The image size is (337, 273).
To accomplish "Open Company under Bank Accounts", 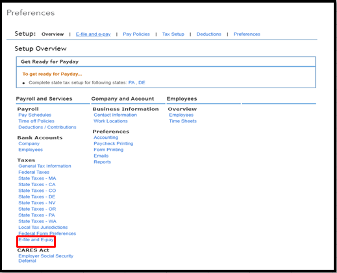I will (29, 143).
